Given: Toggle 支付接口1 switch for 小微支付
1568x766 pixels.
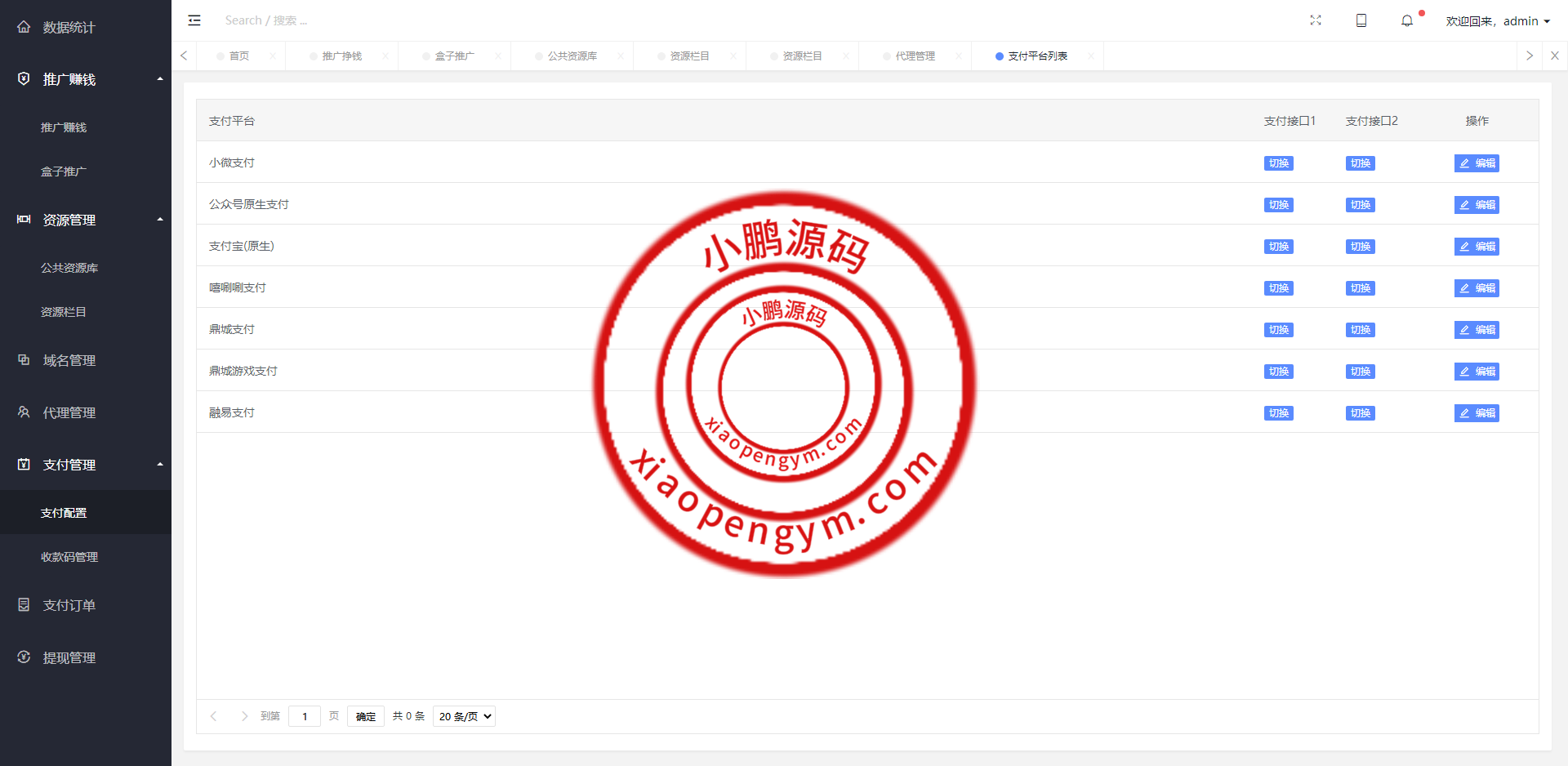Looking at the screenshot, I should [1278, 163].
